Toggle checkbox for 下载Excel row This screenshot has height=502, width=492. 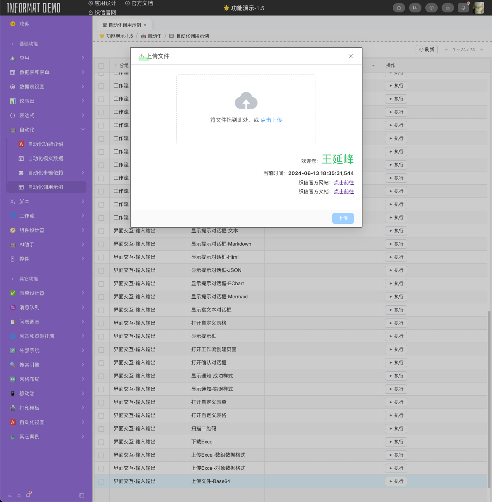pos(101,442)
